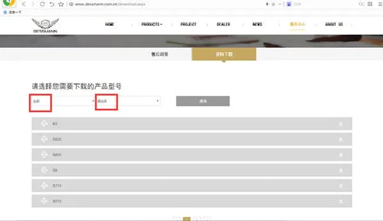Click the Baidu paw search engine icon

click(x=289, y=4)
